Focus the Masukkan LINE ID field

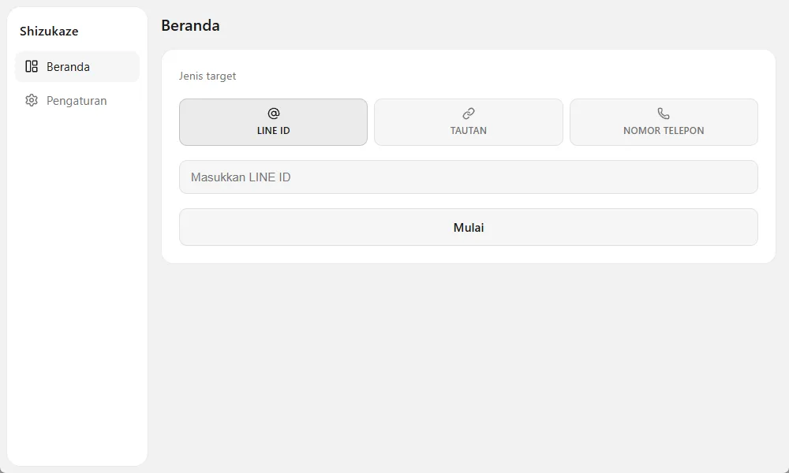point(469,177)
